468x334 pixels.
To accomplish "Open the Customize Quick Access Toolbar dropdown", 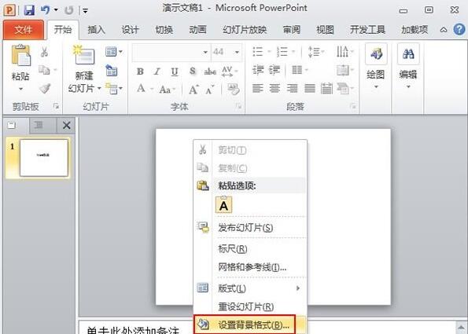I will tap(85, 11).
